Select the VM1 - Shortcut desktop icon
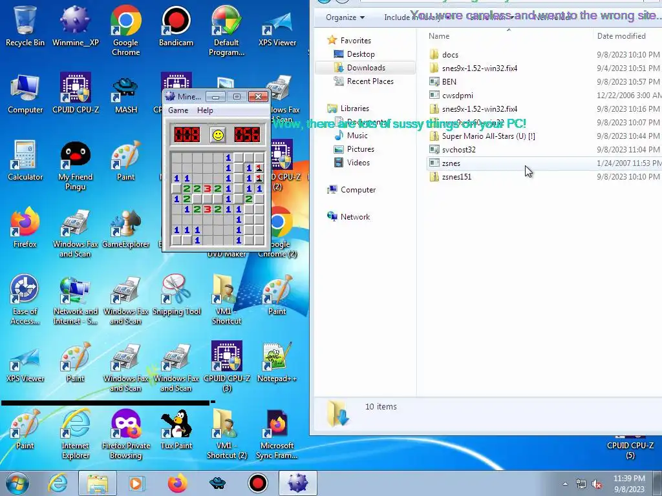 click(226, 300)
